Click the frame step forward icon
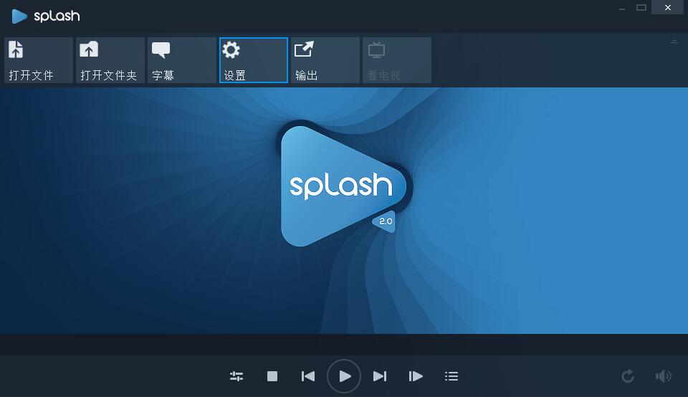This screenshot has height=397, width=688. click(x=416, y=376)
